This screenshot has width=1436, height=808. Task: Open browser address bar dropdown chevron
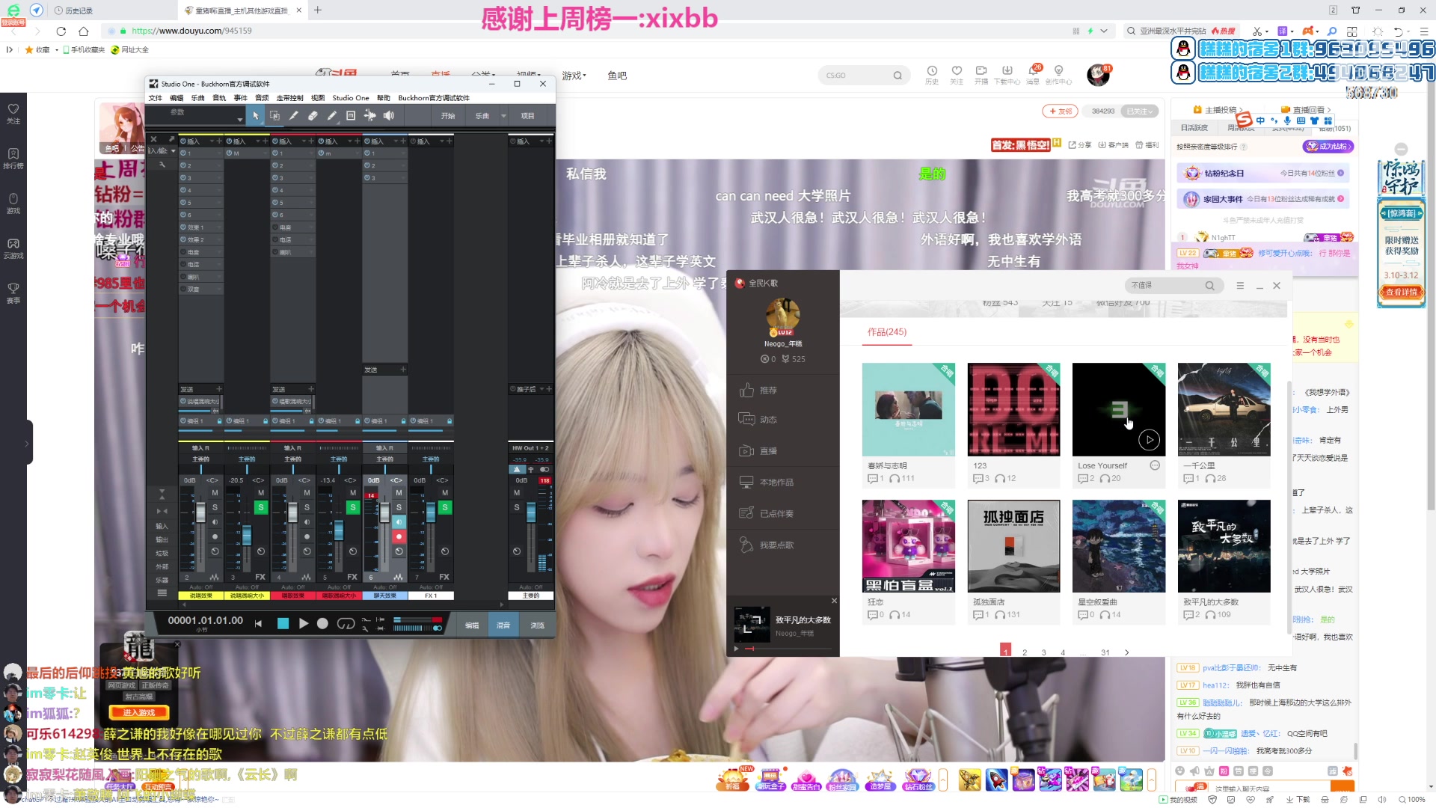pos(1104,31)
